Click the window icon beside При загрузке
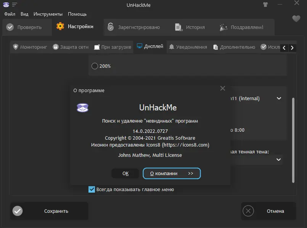This screenshot has width=307, height=228. click(x=97, y=47)
